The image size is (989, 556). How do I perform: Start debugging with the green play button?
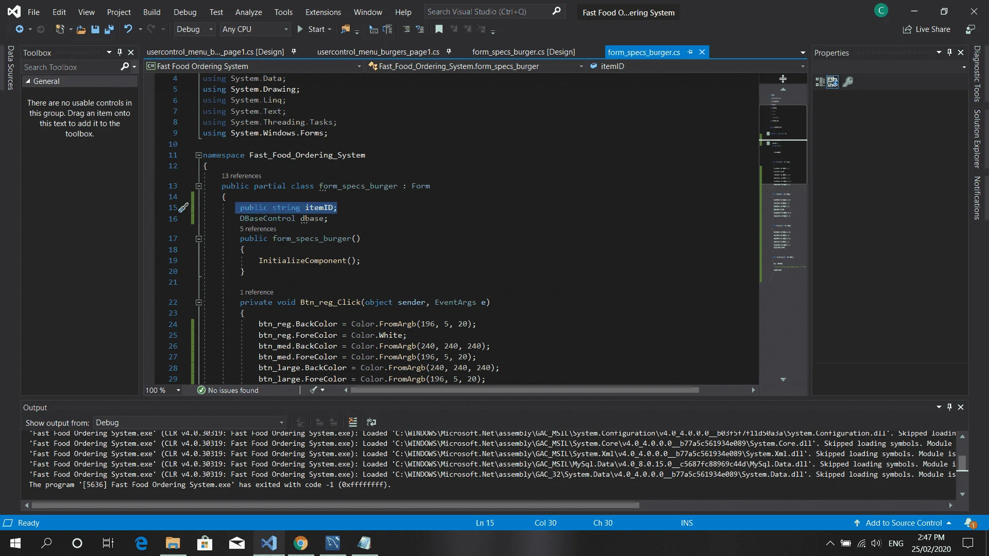point(300,29)
